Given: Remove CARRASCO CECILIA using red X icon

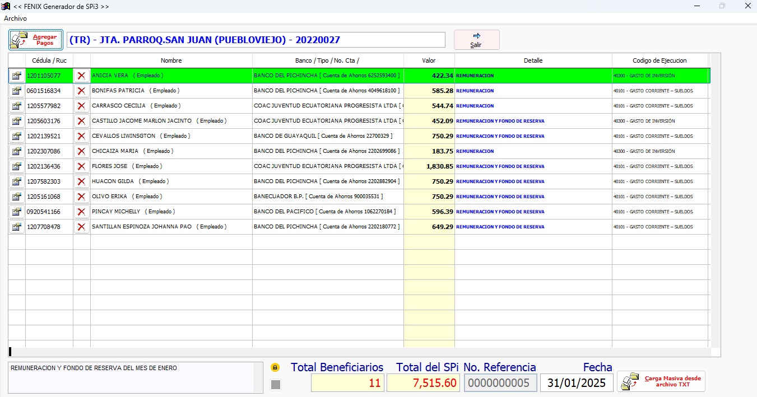Looking at the screenshot, I should point(81,106).
